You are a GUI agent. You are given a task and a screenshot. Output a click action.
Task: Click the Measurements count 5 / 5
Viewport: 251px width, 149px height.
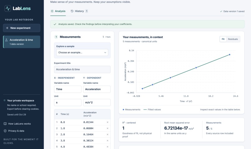coord(209,128)
